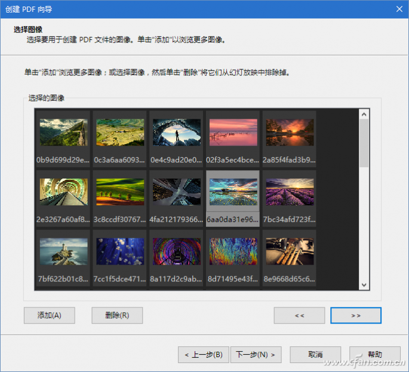Select the lavender field thumbnail 7bc34afd723f...

290,192
